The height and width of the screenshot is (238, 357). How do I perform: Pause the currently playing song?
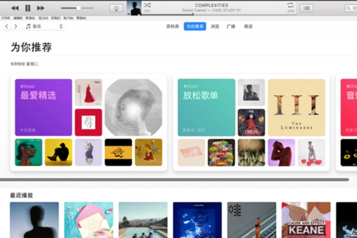click(x=27, y=8)
